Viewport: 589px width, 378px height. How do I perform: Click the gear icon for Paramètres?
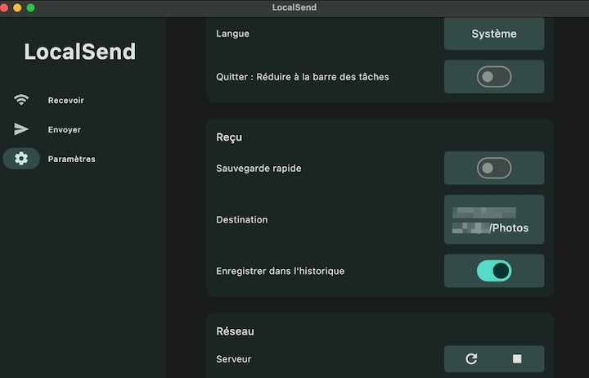[21, 159]
